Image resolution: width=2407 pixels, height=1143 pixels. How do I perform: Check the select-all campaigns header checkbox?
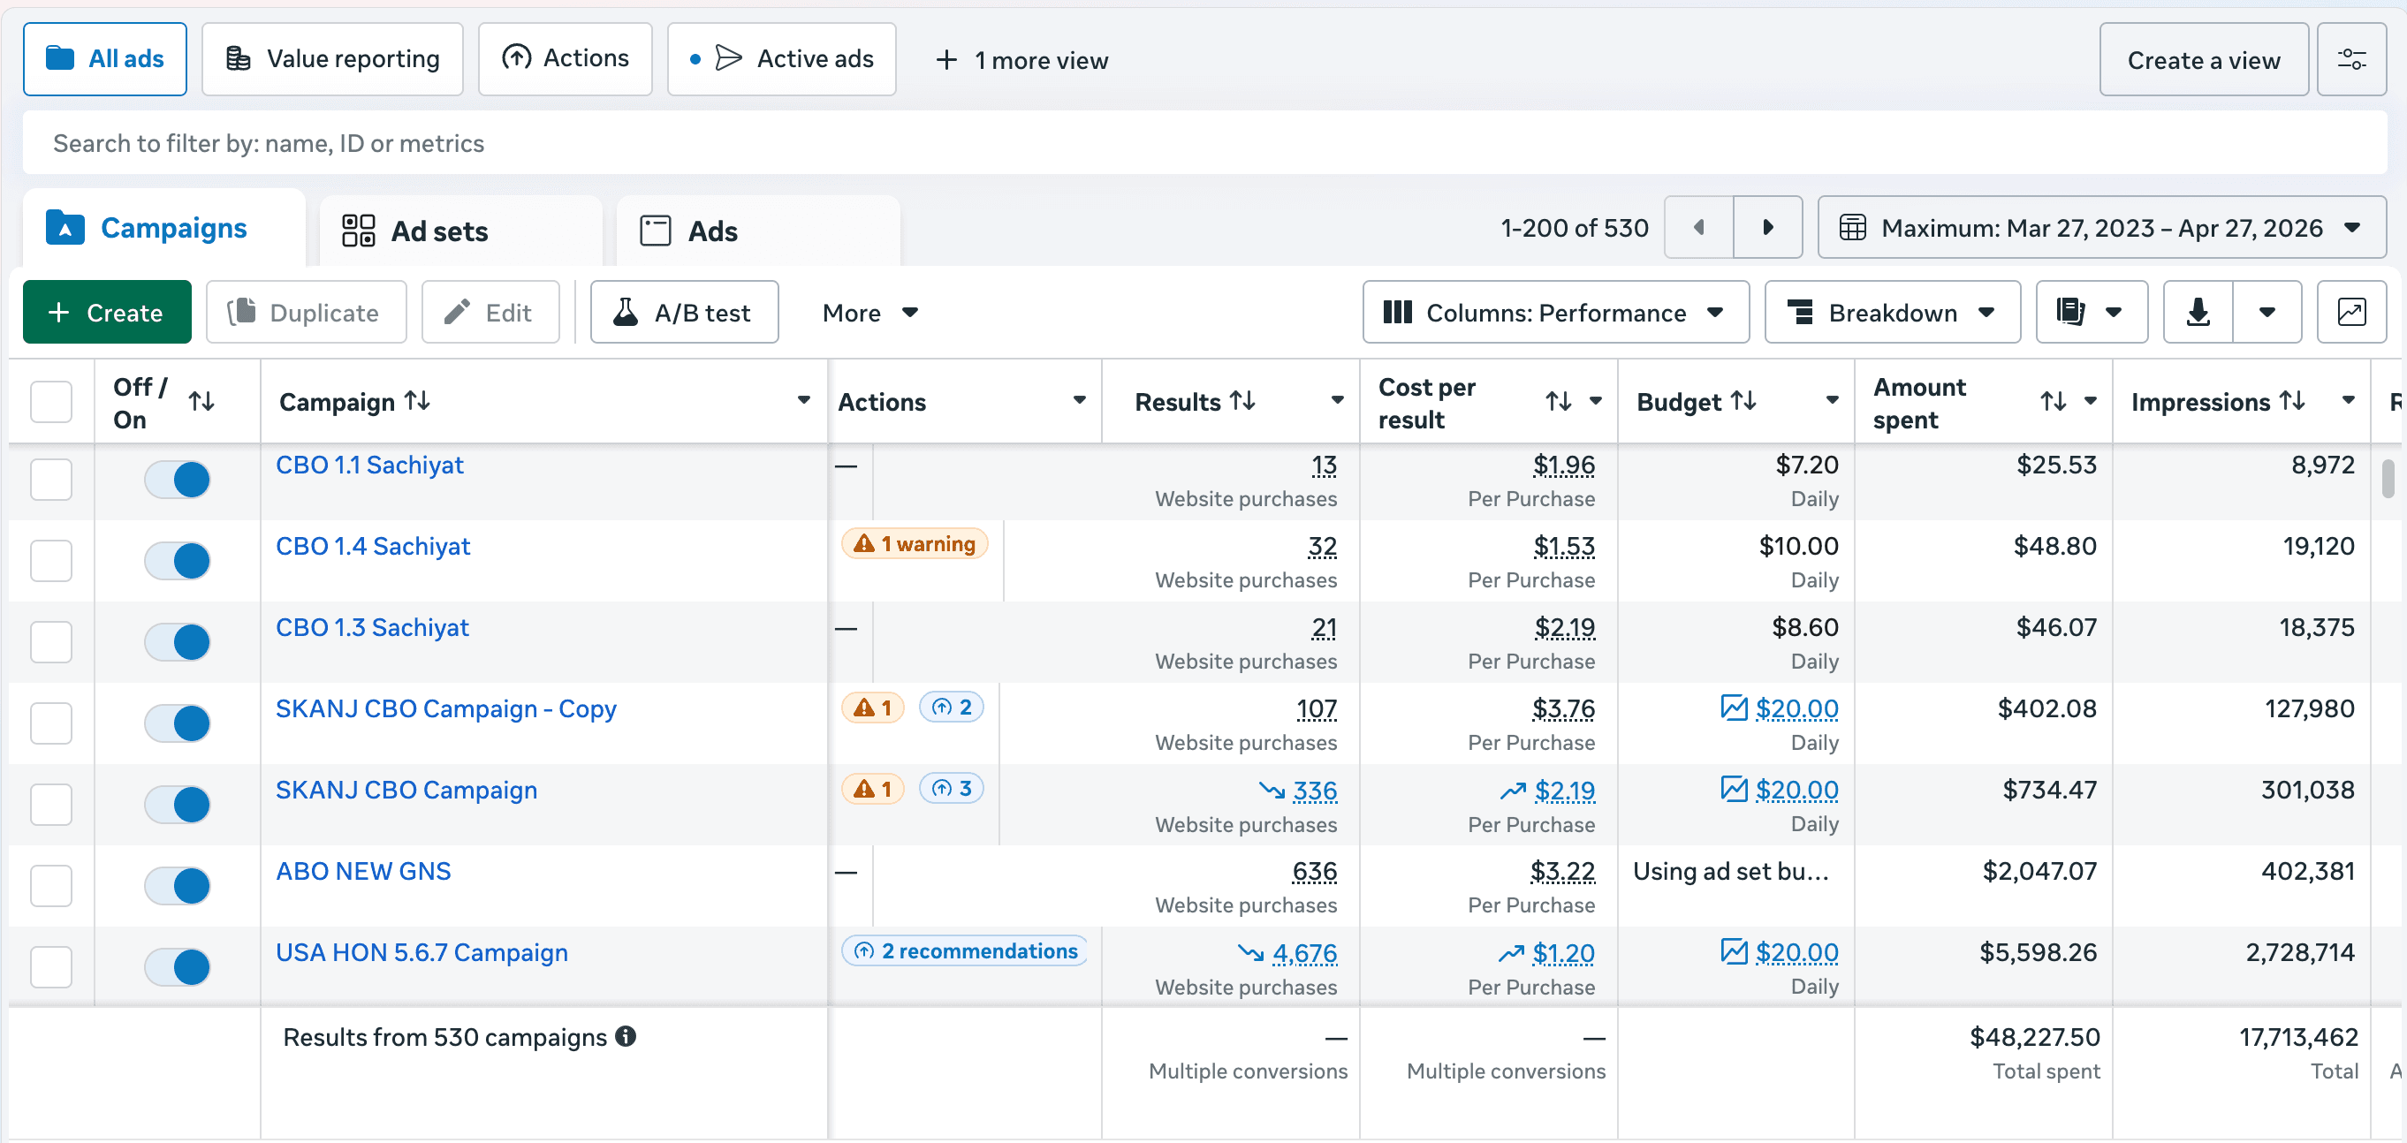51,402
